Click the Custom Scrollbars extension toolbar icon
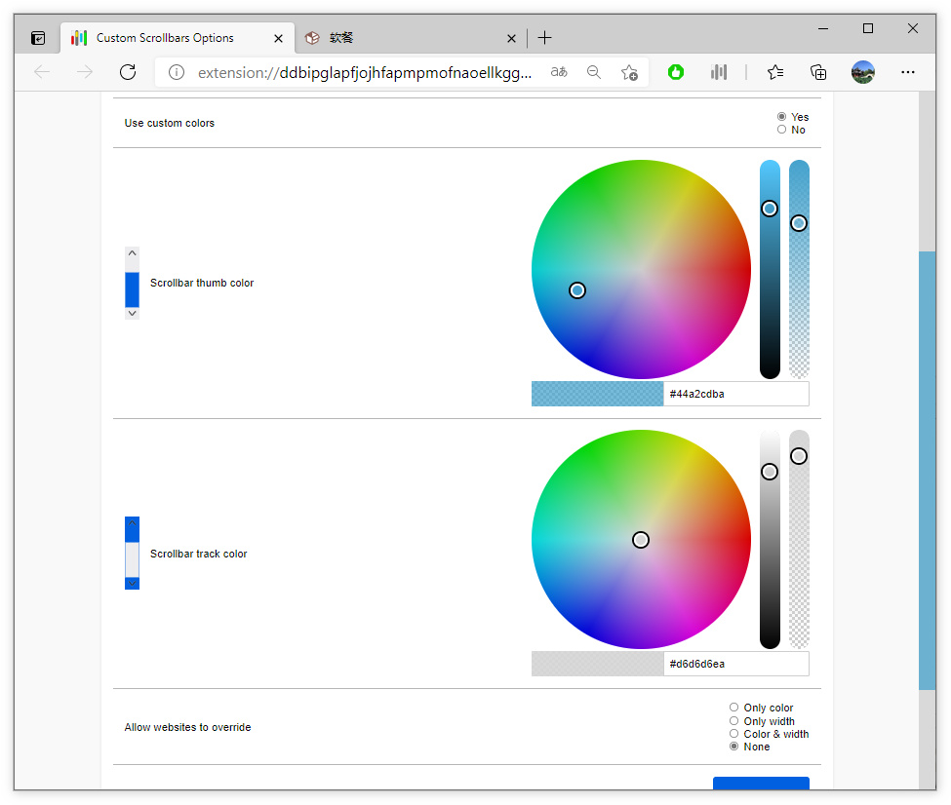951x805 pixels. click(x=719, y=72)
